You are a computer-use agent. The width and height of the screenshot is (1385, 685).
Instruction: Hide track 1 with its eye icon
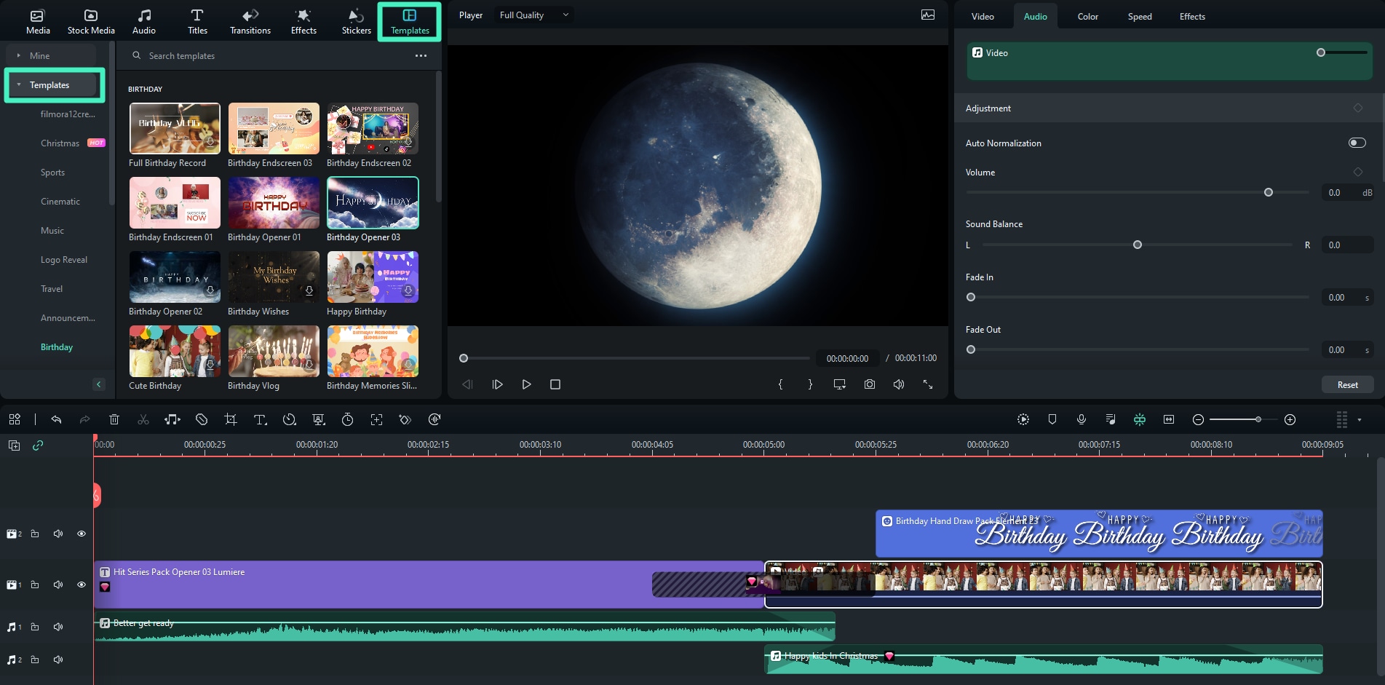(x=81, y=585)
